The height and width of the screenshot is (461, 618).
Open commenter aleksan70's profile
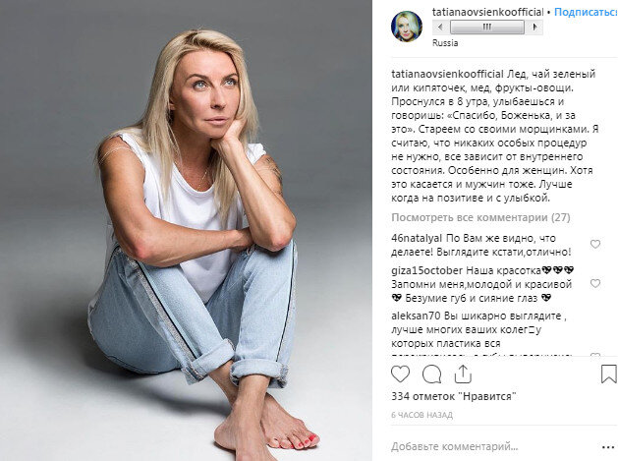point(416,316)
